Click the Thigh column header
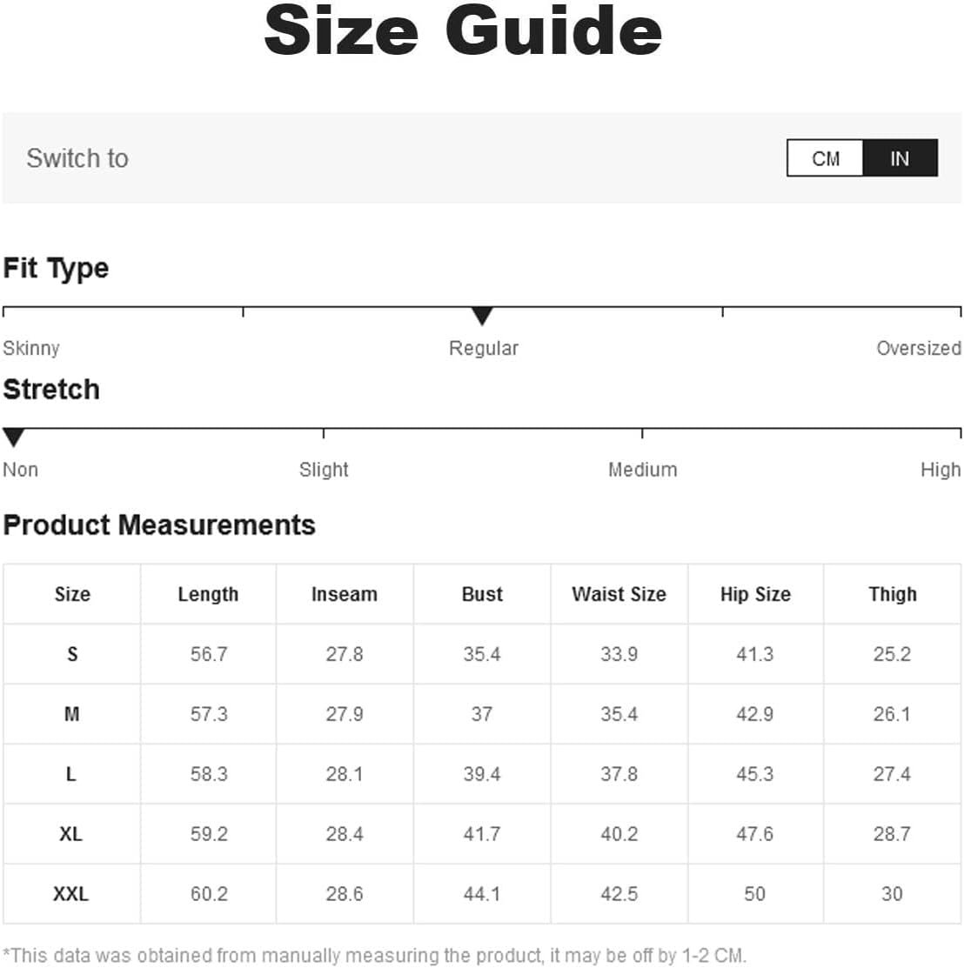The width and height of the screenshot is (964, 968). pos(893,594)
